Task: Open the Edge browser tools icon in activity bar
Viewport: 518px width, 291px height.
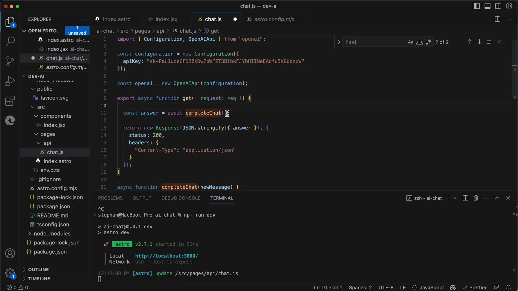Action: pos(10,120)
